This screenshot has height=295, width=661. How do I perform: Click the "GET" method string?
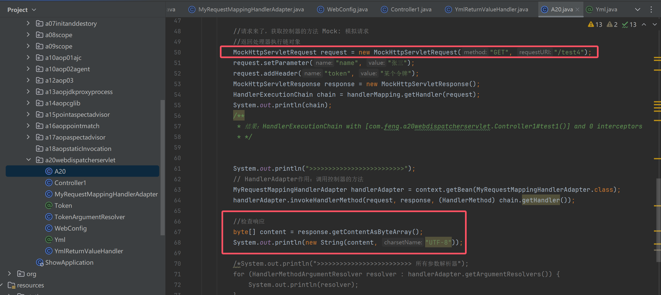499,52
